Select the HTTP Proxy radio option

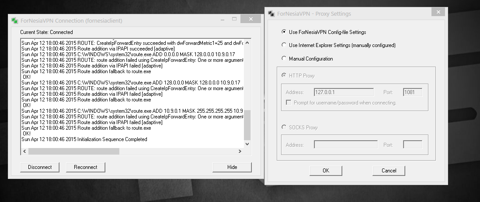(x=284, y=75)
